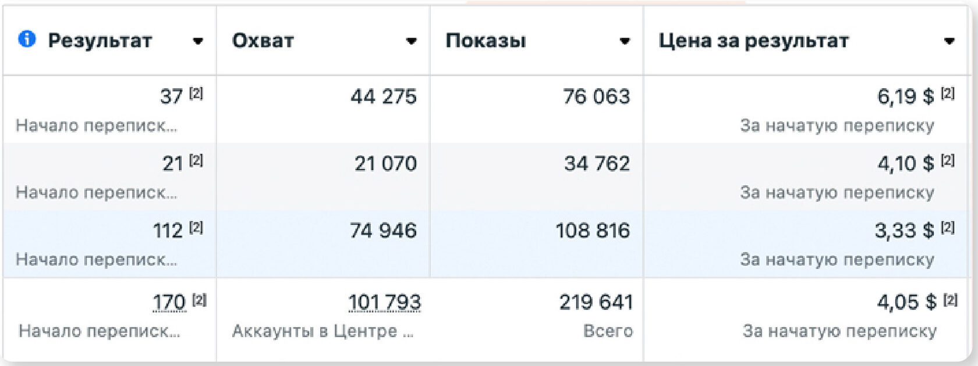Click footnote [2] next to result 112
The height and width of the screenshot is (366, 978).
click(x=196, y=228)
